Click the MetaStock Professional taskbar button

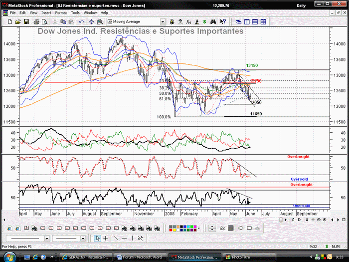195,257
